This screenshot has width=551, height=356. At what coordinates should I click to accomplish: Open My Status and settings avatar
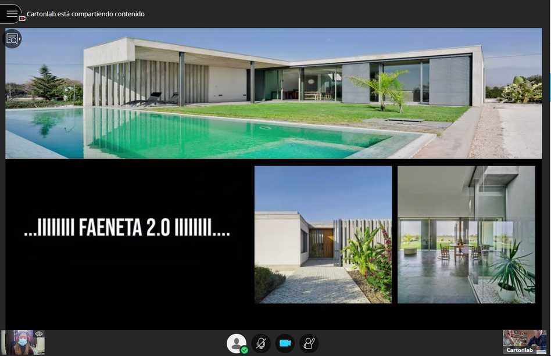[x=235, y=343]
